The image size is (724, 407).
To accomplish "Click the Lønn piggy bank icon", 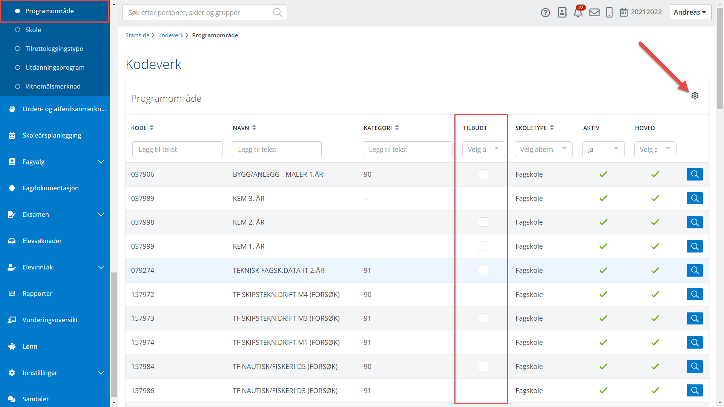I will click(x=12, y=346).
